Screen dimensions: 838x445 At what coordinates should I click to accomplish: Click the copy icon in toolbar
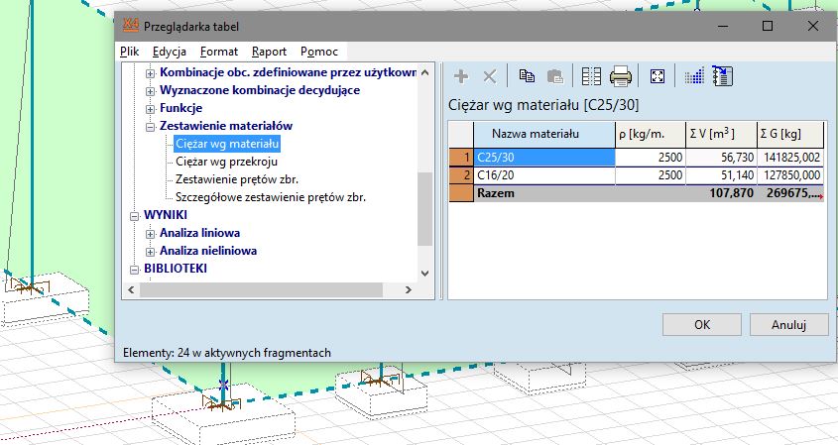(528, 76)
